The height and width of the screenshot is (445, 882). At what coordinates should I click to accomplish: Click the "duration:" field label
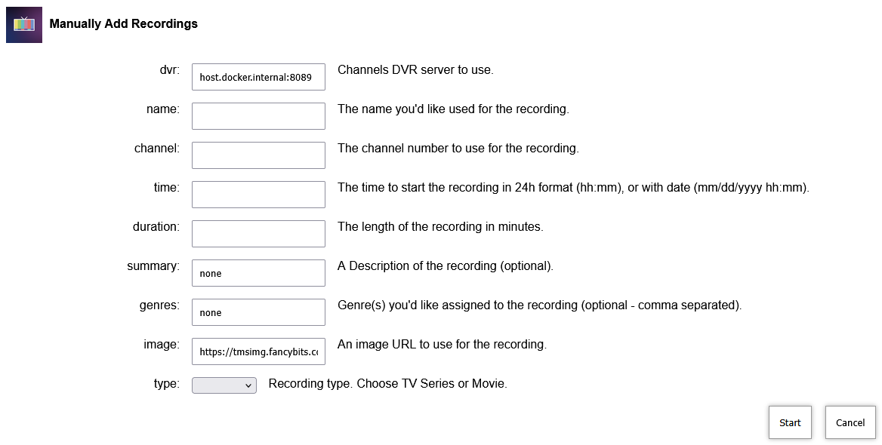click(x=156, y=227)
